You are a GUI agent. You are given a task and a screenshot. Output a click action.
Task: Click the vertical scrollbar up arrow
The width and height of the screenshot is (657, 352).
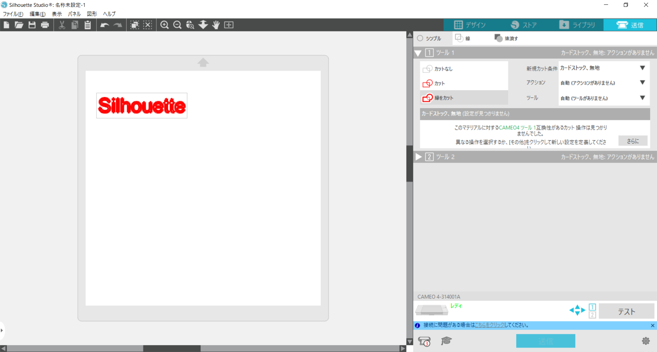410,35
